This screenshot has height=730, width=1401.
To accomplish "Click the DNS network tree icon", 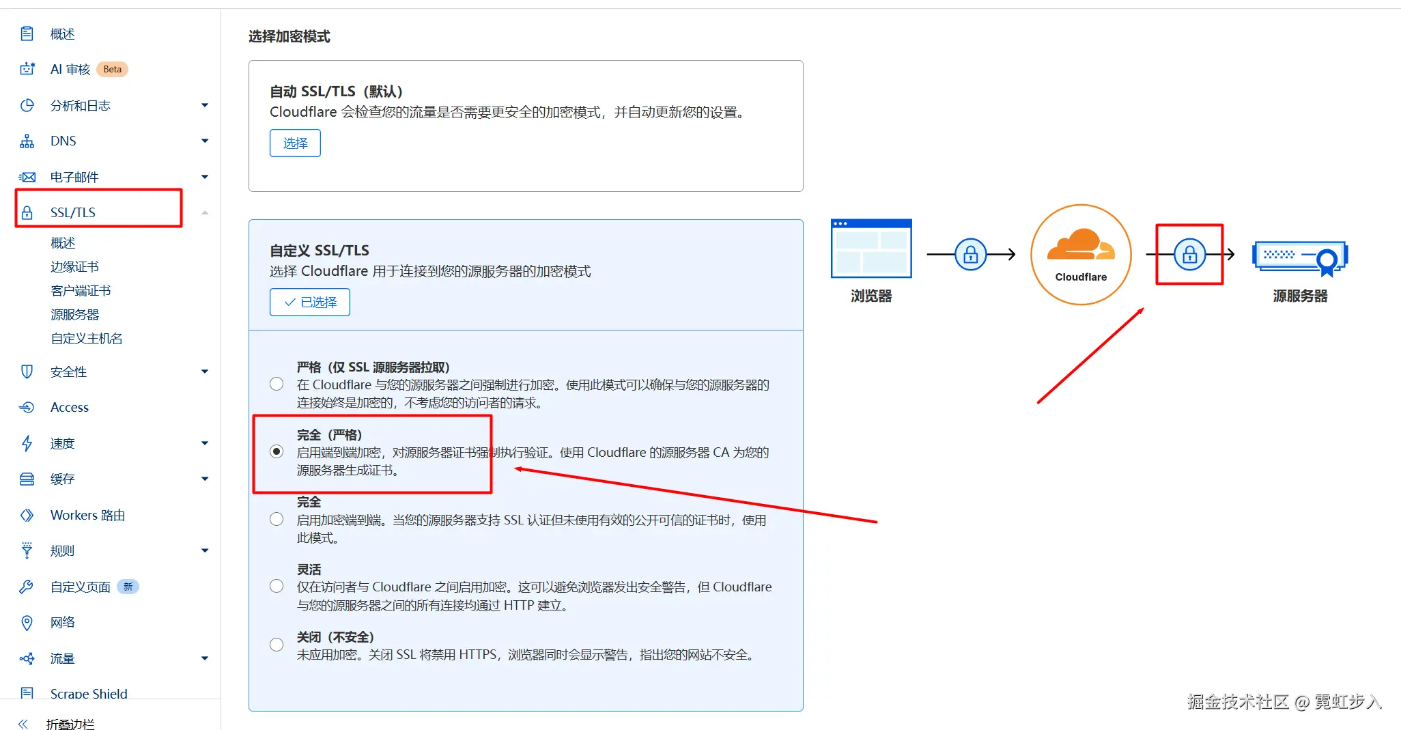I will 27,141.
